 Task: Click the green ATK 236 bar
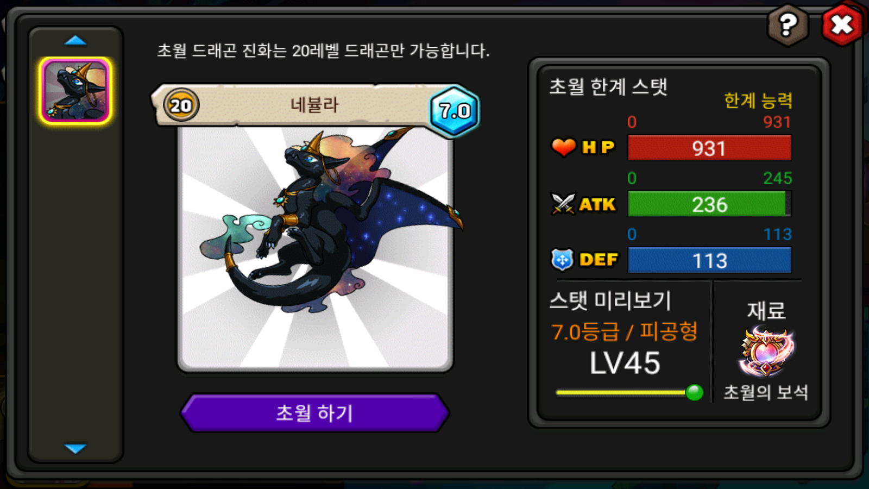709,204
